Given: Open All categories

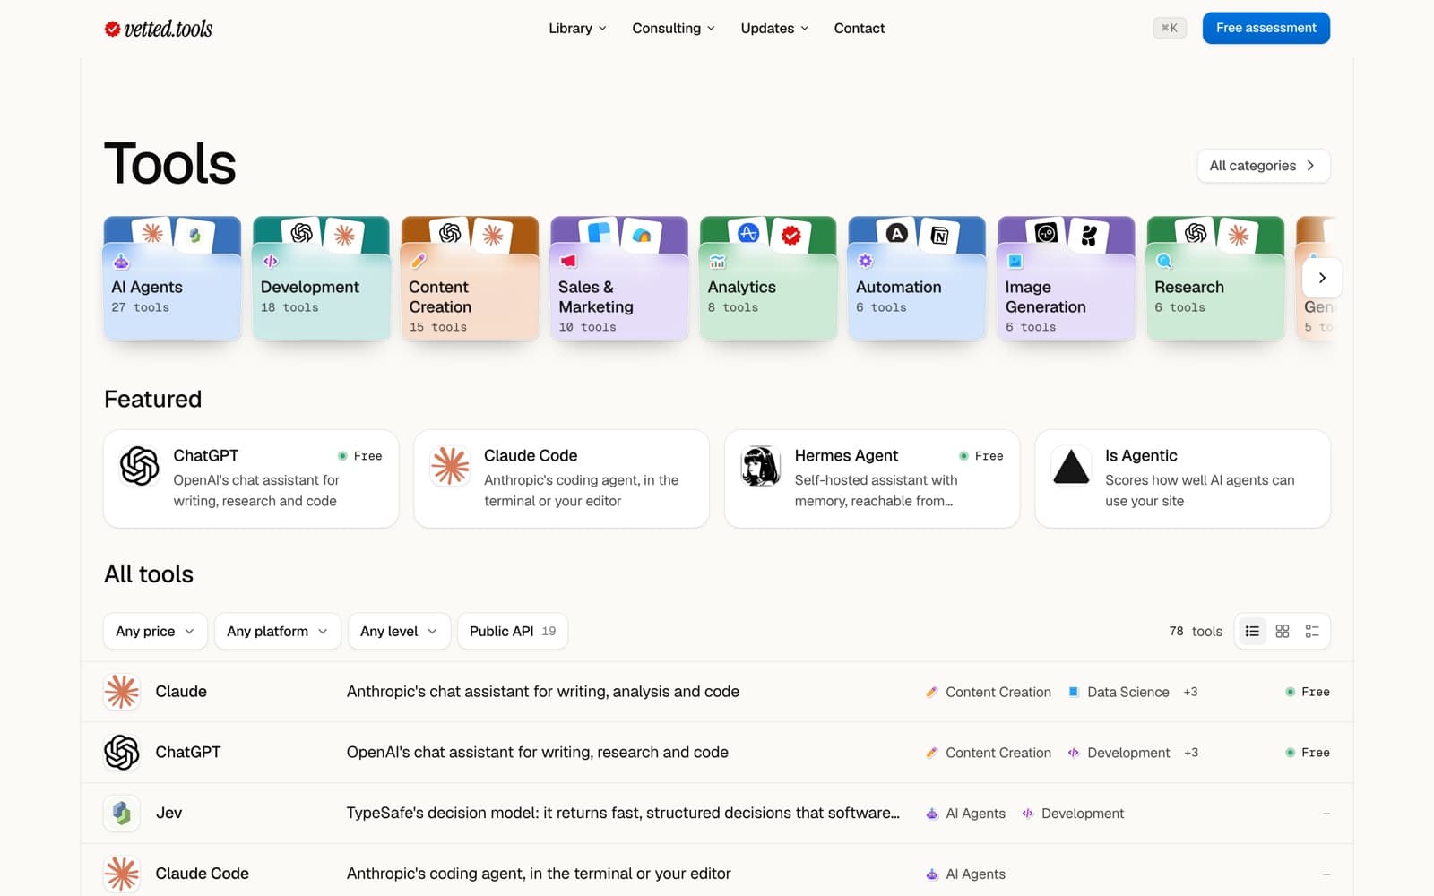Looking at the screenshot, I should pos(1263,166).
